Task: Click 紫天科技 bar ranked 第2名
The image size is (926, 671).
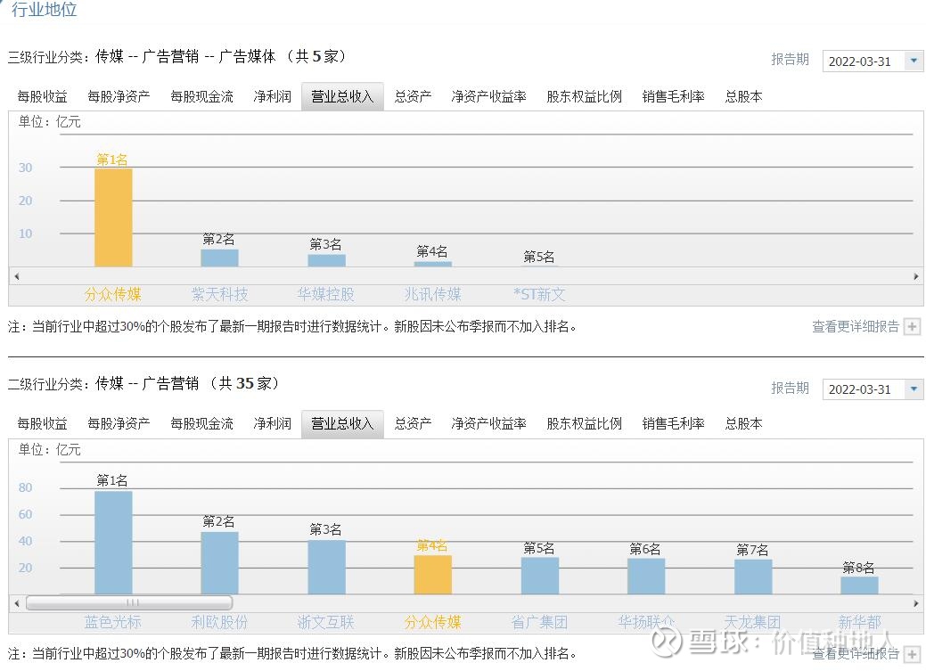Action: click(219, 258)
